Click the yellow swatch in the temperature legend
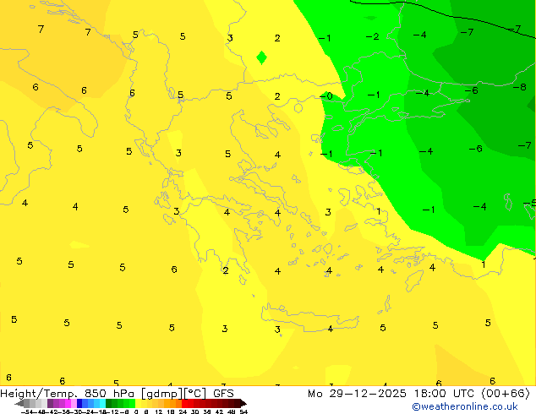Viewport: 536px width, 414px height. [138, 403]
